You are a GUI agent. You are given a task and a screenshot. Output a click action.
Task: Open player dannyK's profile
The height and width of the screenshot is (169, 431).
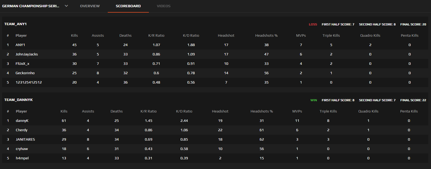tap(22, 121)
